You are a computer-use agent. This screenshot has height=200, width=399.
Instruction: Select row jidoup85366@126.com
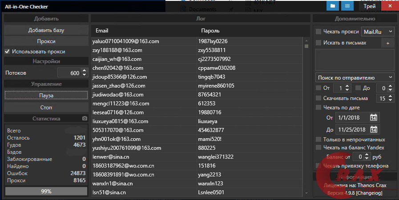click(x=197, y=77)
